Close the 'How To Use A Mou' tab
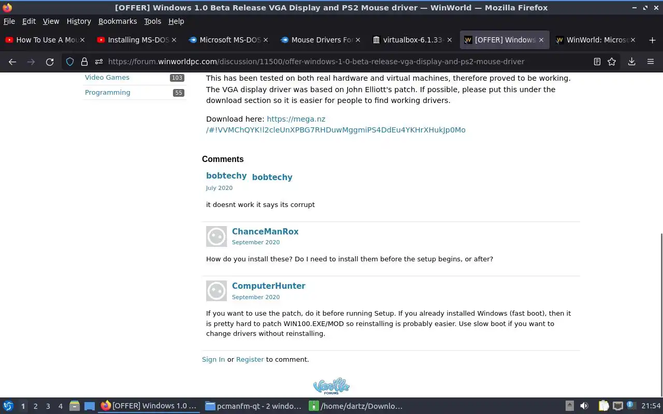This screenshot has height=414, width=663. pyautogui.click(x=82, y=40)
